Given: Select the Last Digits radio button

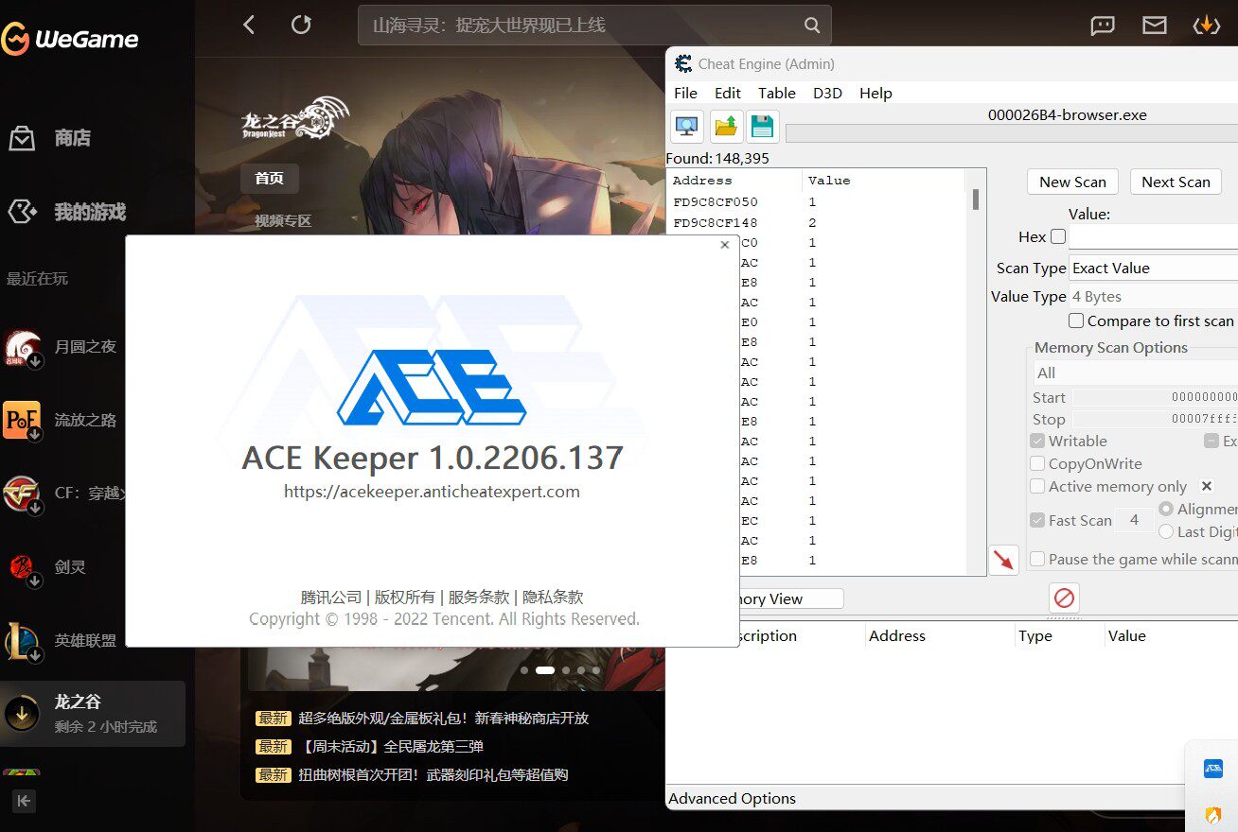Looking at the screenshot, I should (x=1166, y=531).
